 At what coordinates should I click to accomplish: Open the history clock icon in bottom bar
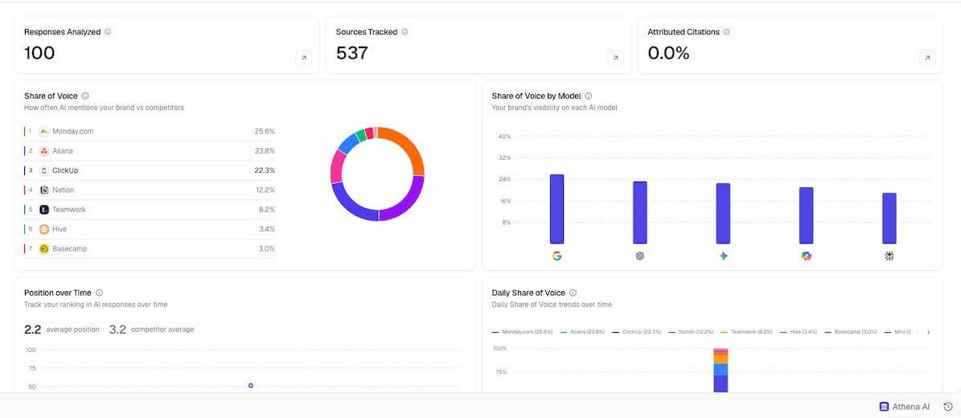tap(948, 407)
